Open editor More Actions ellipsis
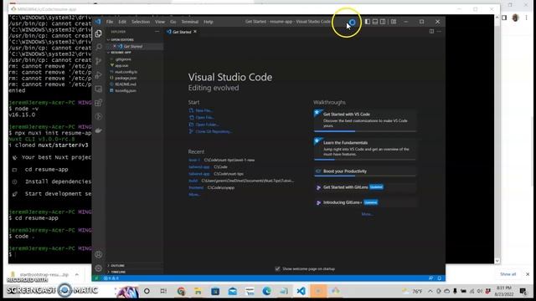Image resolution: width=536 pixels, height=301 pixels. 439,32
